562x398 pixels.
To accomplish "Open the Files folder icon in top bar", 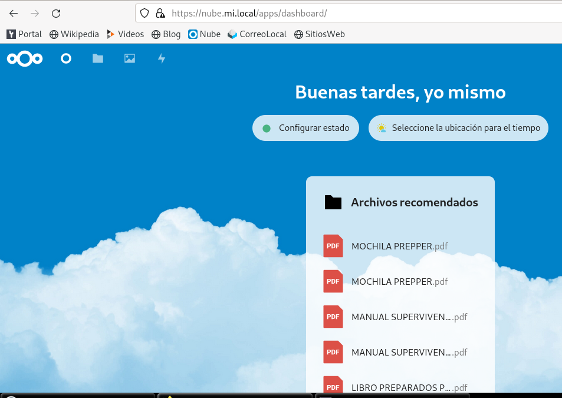I will pos(98,58).
